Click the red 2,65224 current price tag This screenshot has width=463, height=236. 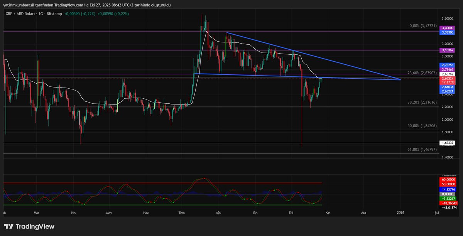point(448,78)
